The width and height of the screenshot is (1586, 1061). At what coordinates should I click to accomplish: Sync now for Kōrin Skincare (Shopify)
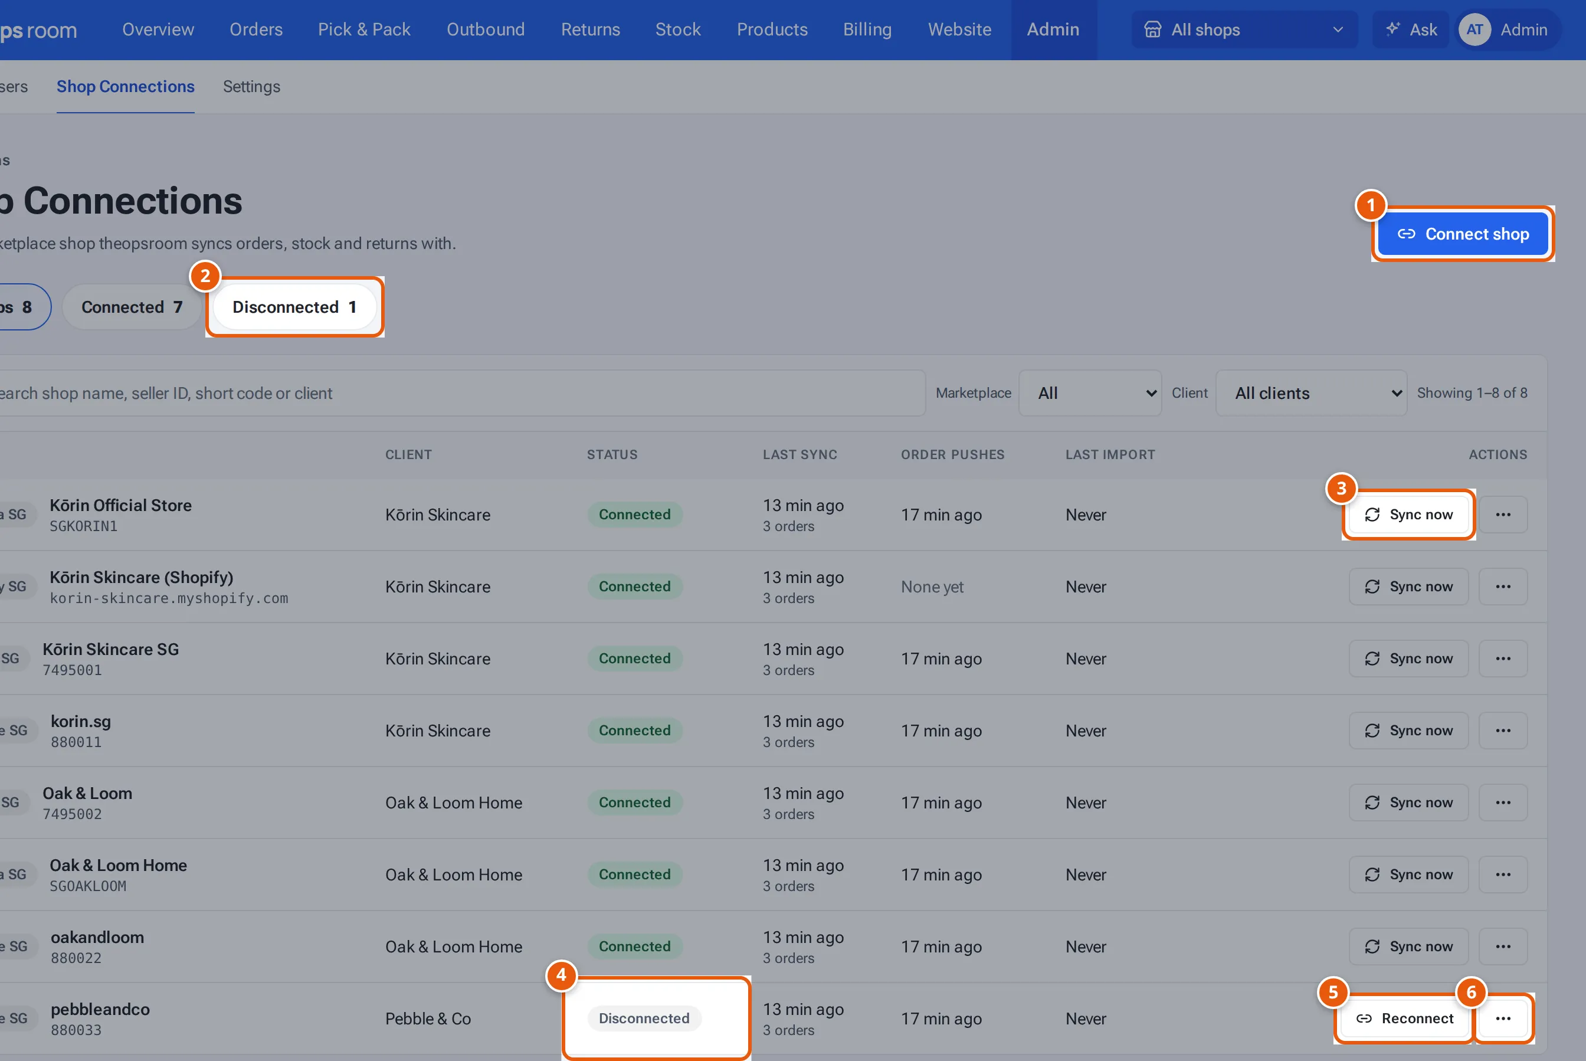pyautogui.click(x=1408, y=587)
